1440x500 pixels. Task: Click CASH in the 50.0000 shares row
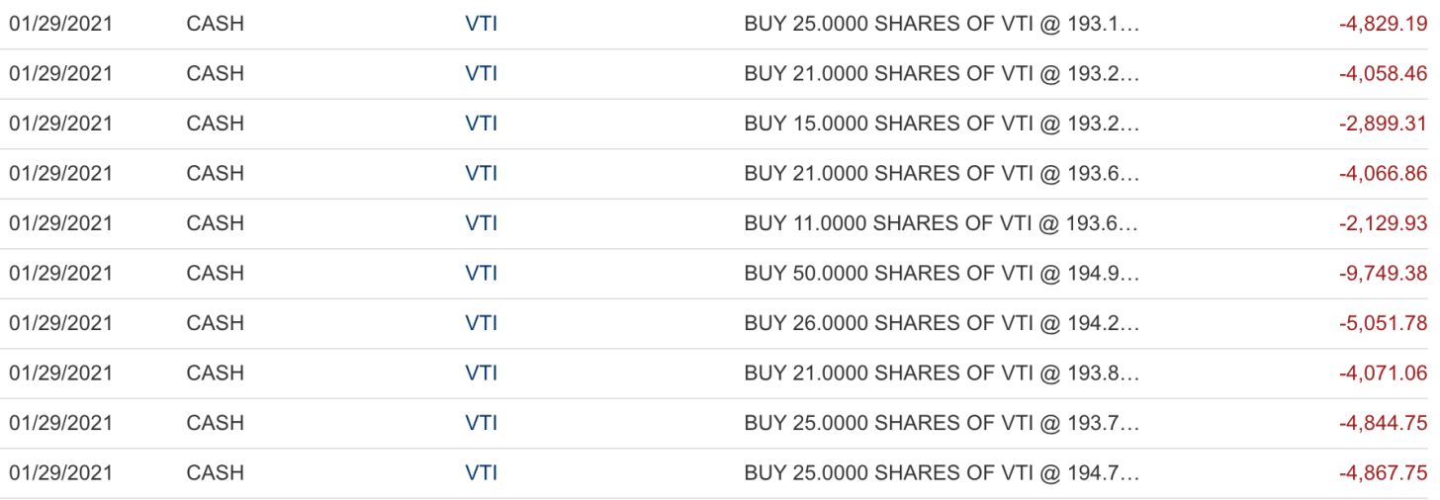click(215, 273)
